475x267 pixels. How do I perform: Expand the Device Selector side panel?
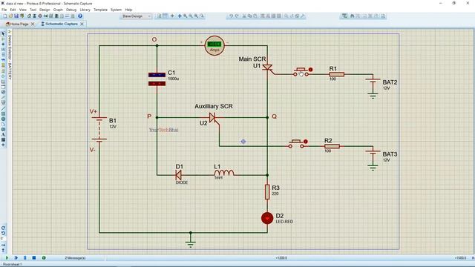(x=10, y=55)
